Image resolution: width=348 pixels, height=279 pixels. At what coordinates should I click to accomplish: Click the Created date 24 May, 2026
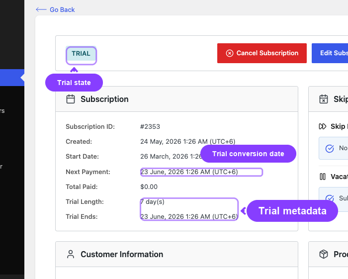point(187,141)
